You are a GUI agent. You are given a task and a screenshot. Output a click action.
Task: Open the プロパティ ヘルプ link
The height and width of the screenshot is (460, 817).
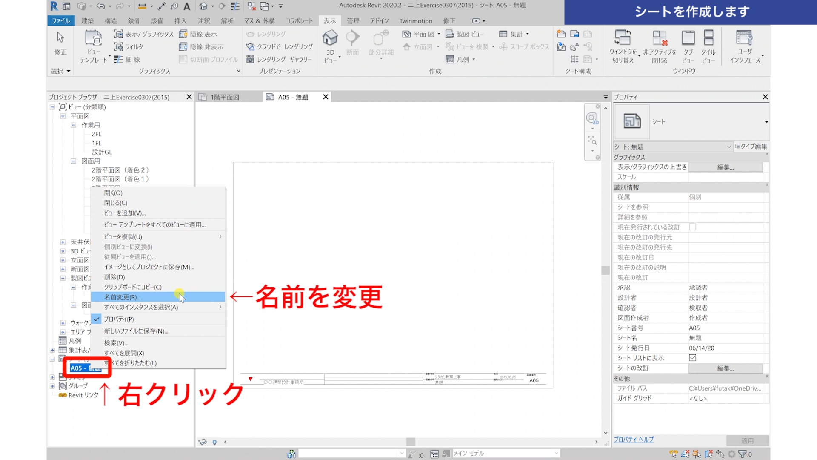point(633,440)
